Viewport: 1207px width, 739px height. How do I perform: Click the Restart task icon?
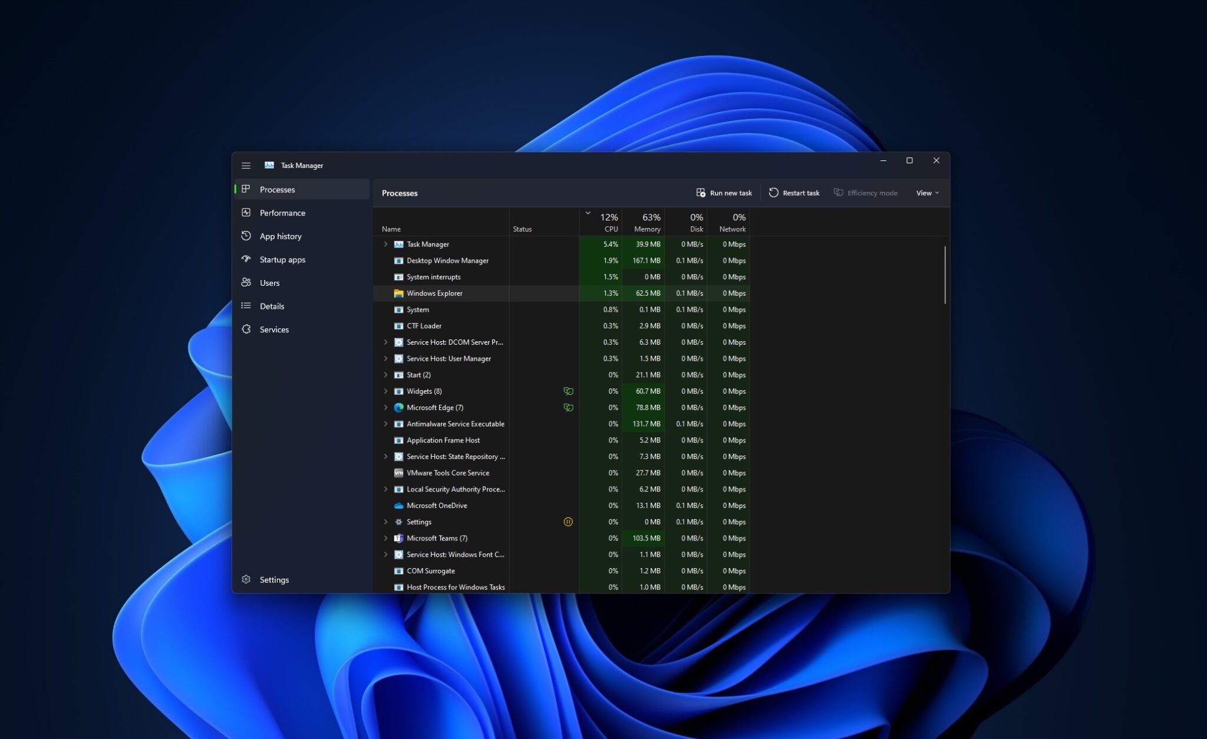tap(773, 192)
